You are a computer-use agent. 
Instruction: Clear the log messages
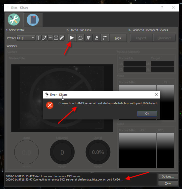[168, 183]
